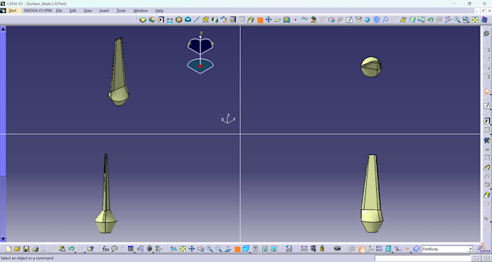Click the blue sphere icon in top toolbar
The height and width of the screenshot is (262, 492).
[367, 20]
